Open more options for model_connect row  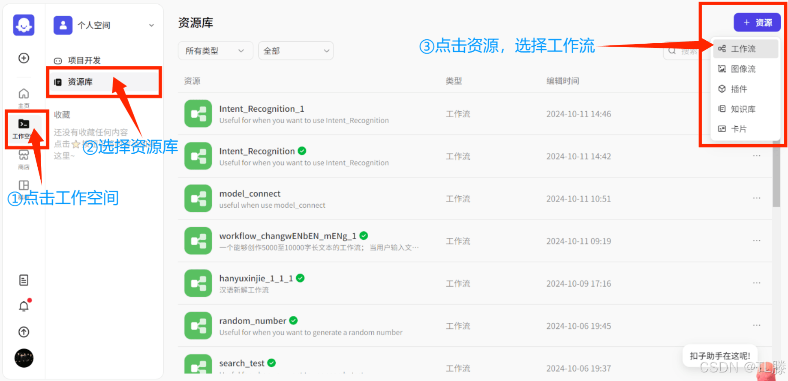tap(757, 198)
